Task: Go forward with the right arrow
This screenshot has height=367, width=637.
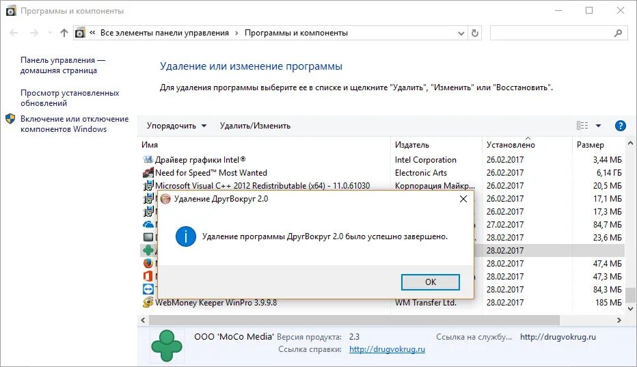Action: (x=35, y=33)
